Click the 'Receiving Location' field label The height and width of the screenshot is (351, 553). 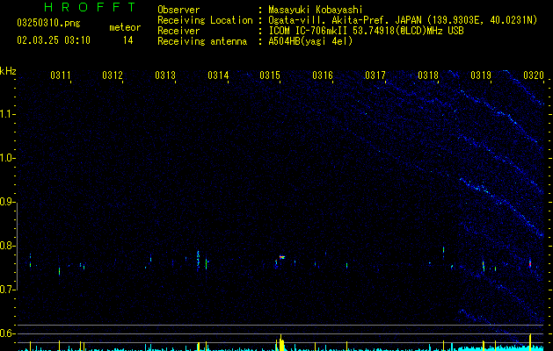[x=205, y=20]
